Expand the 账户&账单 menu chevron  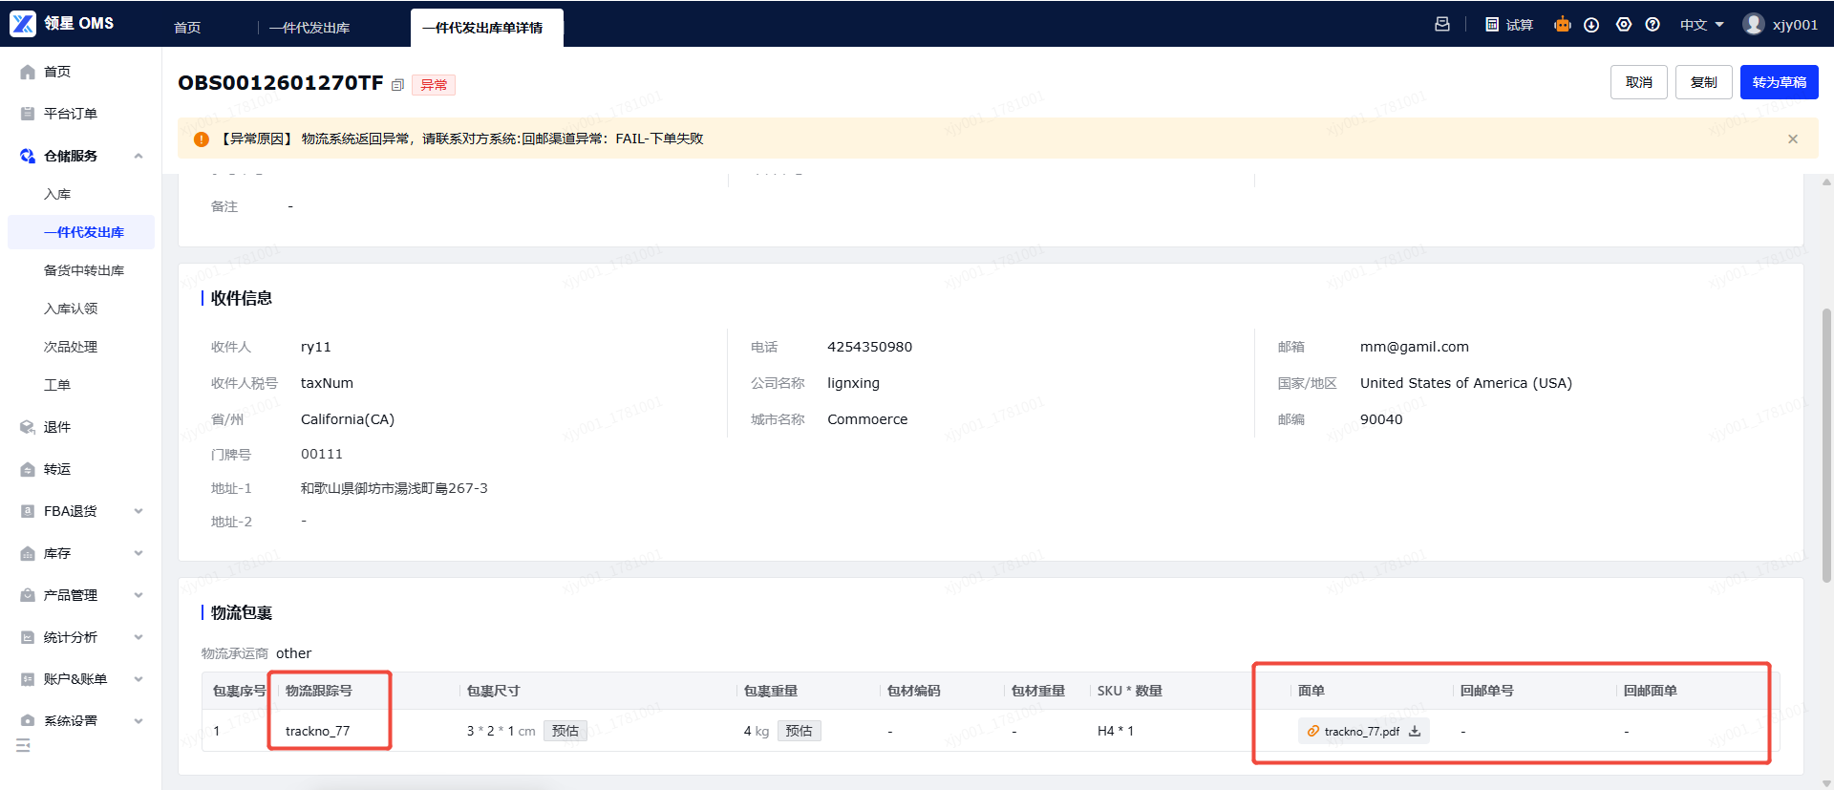(x=139, y=679)
